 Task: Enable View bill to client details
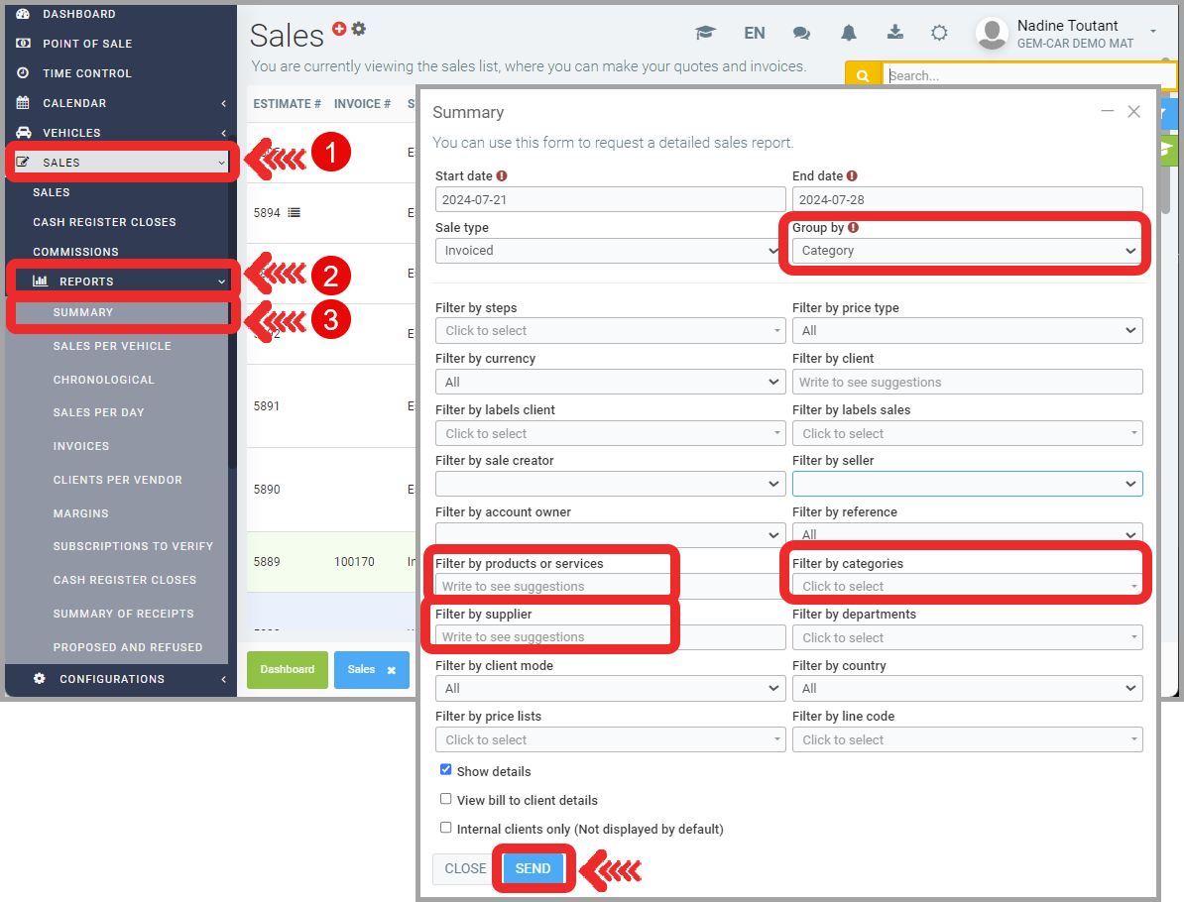click(x=446, y=799)
